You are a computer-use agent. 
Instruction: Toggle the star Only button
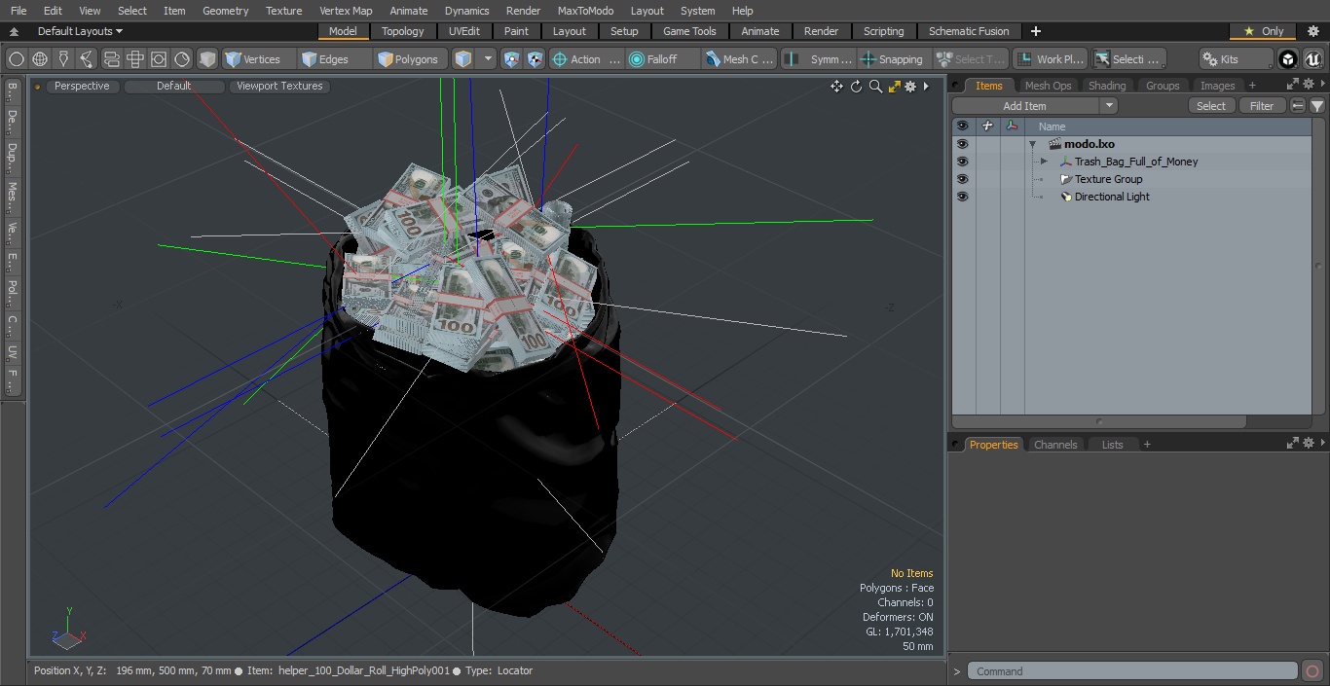1263,31
